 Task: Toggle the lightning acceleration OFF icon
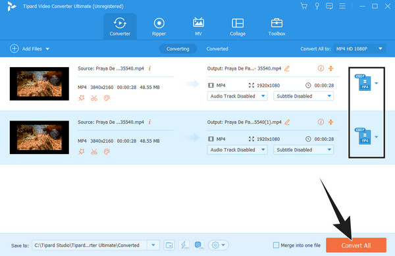coord(184,245)
